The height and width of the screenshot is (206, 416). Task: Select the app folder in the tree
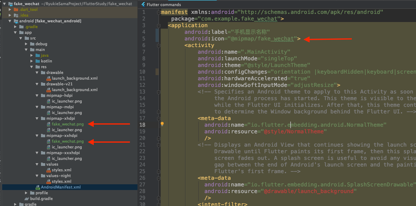click(x=28, y=33)
